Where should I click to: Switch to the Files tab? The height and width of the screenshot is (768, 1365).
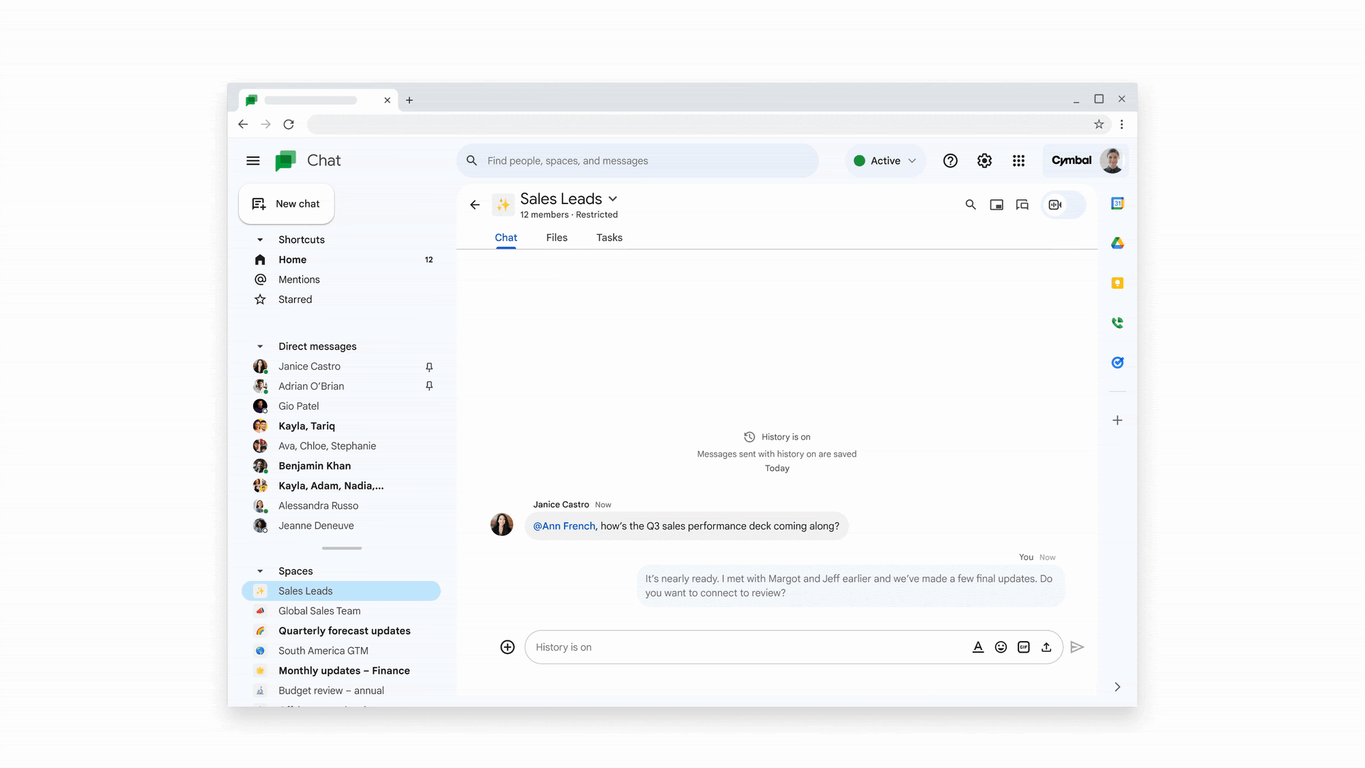tap(556, 238)
